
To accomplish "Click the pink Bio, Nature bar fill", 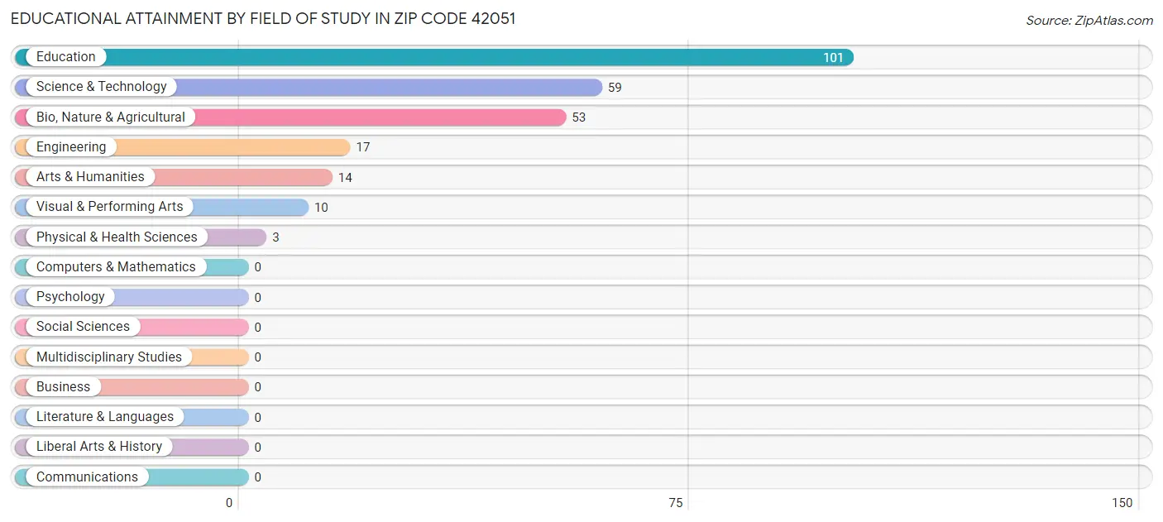I will tap(290, 117).
